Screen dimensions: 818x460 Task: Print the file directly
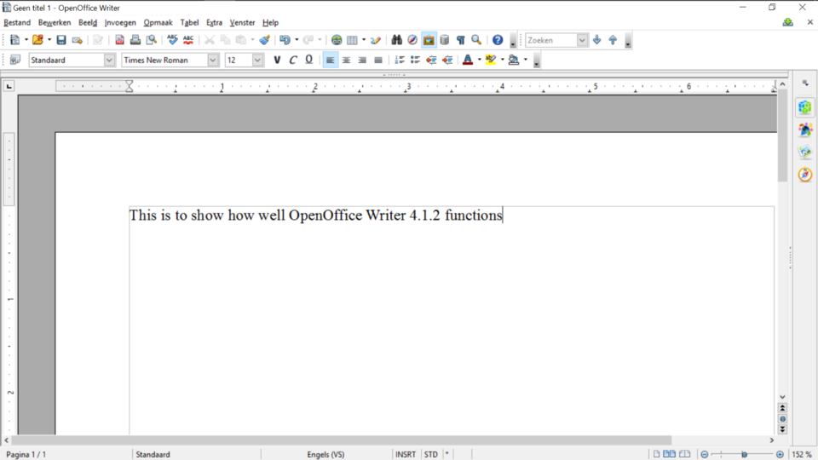click(x=135, y=40)
